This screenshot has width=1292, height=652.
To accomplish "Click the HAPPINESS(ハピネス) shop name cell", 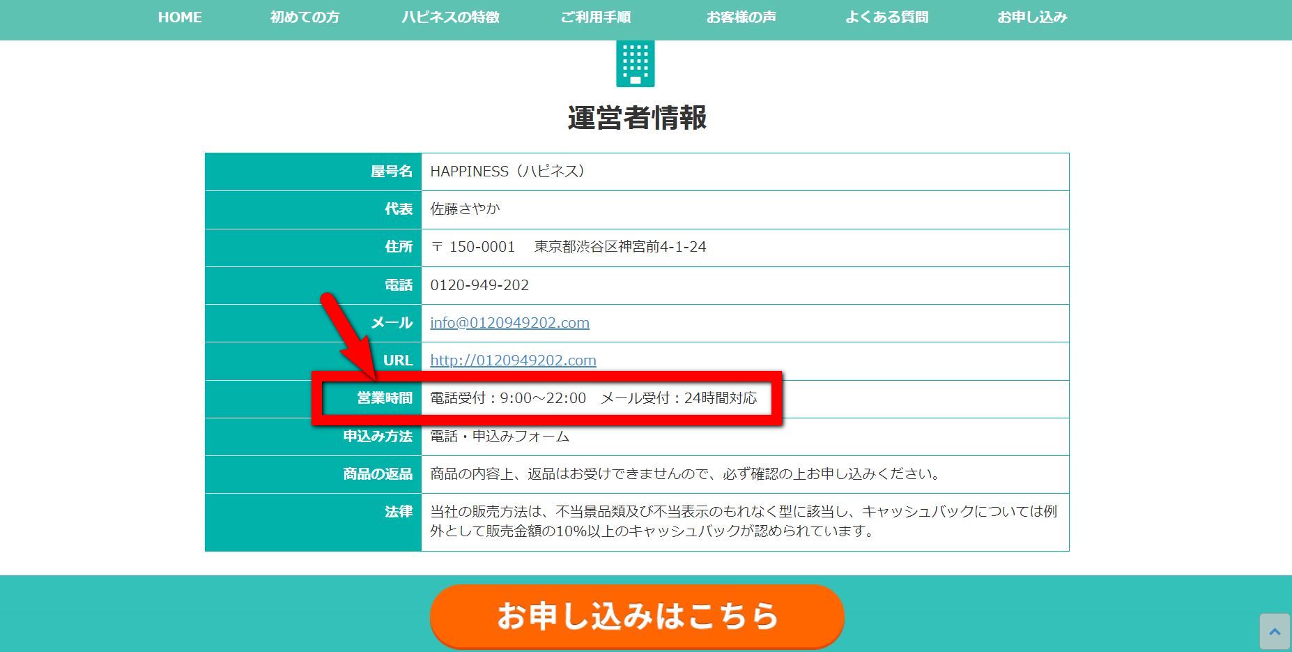I will (507, 172).
